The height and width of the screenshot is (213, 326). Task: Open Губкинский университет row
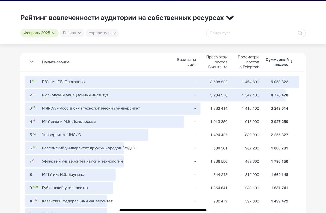[162, 188]
